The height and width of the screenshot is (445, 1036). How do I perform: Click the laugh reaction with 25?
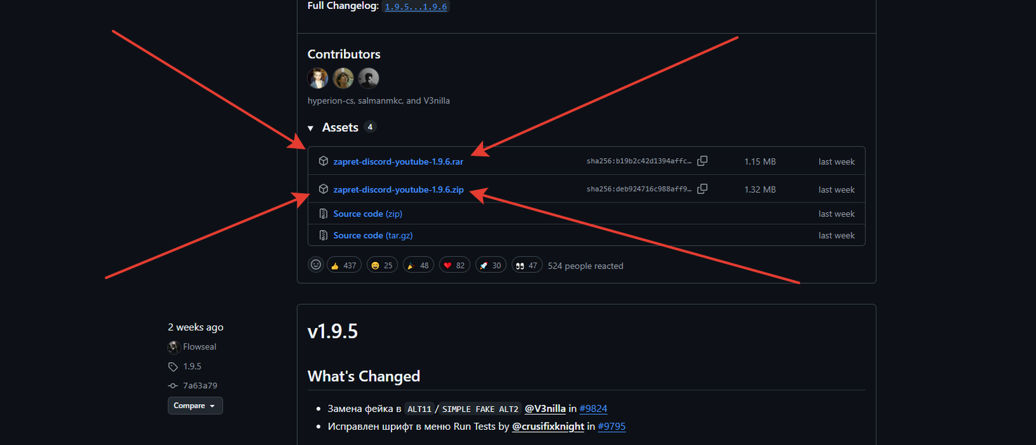(x=382, y=265)
